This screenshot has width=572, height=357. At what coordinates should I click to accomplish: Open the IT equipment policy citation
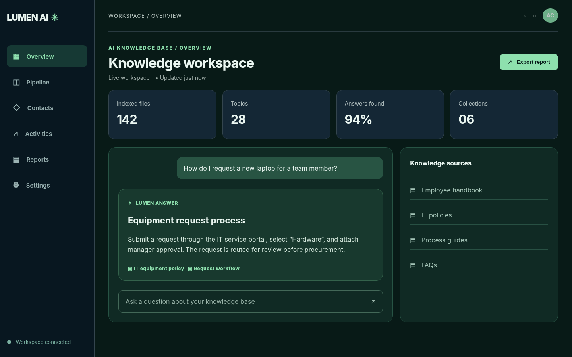pyautogui.click(x=156, y=269)
